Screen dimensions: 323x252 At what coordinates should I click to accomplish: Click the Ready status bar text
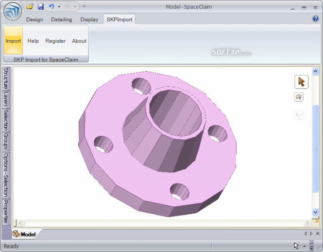tap(11, 246)
